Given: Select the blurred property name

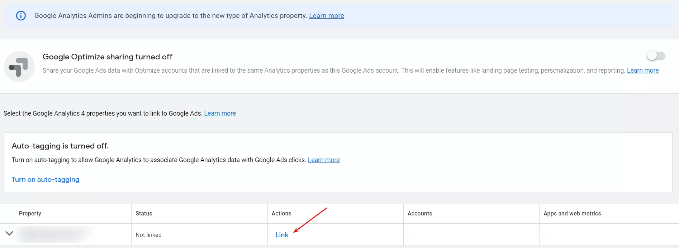Looking at the screenshot, I should click(x=55, y=234).
